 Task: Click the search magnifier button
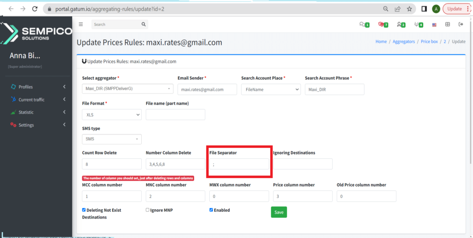tap(144, 24)
